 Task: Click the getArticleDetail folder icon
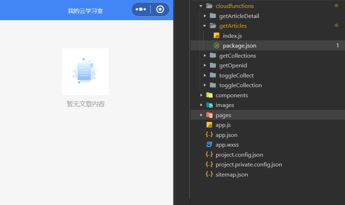[x=213, y=15]
